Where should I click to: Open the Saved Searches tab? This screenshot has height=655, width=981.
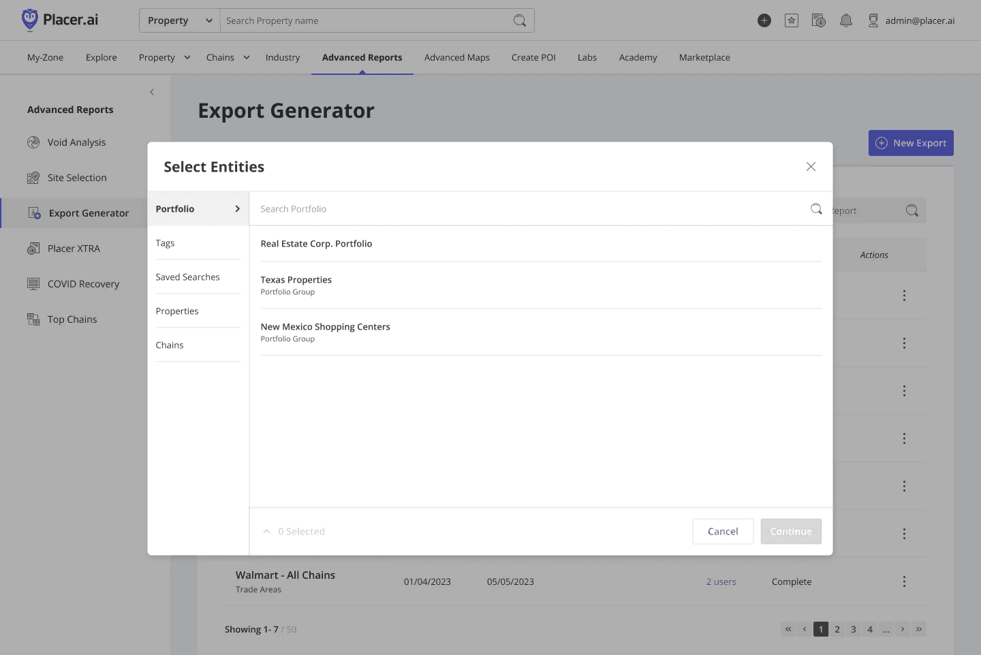(188, 277)
